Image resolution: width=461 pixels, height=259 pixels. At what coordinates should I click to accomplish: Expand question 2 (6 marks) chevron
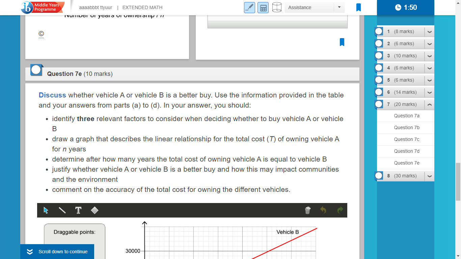[x=429, y=44]
